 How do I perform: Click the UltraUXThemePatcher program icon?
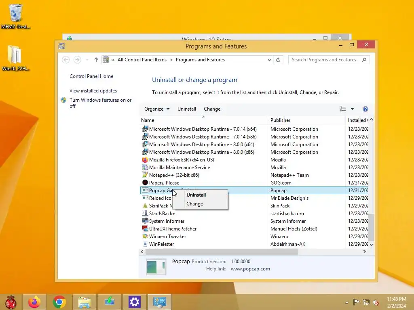145,228
